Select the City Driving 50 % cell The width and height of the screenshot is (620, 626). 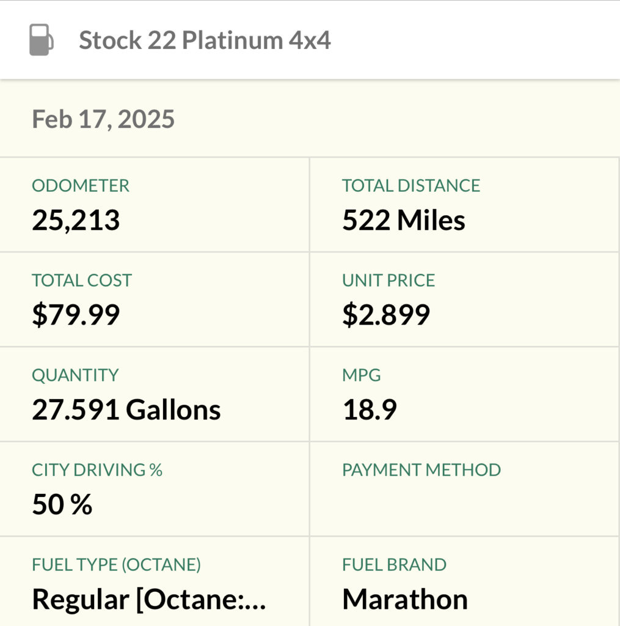click(155, 488)
